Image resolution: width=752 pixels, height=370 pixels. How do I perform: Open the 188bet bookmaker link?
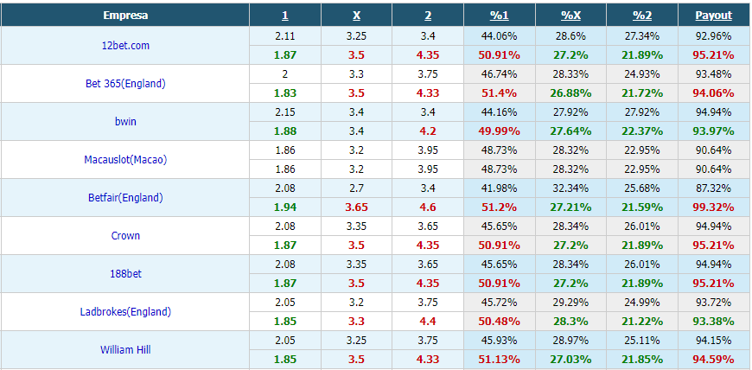125,273
